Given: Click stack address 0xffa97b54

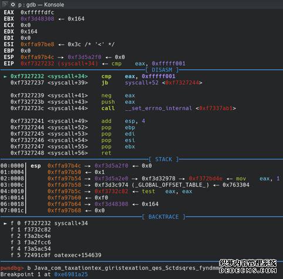Looking at the screenshot, I should pos(64,179).
